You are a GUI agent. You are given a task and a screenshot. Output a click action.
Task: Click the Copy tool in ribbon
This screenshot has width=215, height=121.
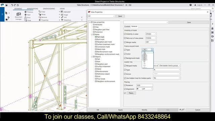click(42, 12)
